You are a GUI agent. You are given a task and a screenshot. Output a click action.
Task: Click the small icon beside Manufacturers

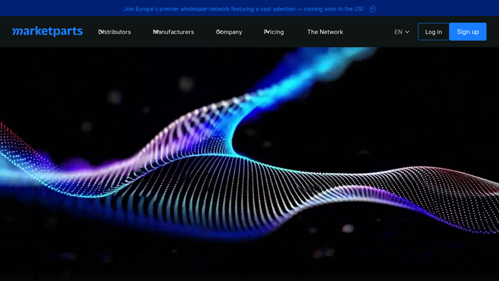click(155, 32)
